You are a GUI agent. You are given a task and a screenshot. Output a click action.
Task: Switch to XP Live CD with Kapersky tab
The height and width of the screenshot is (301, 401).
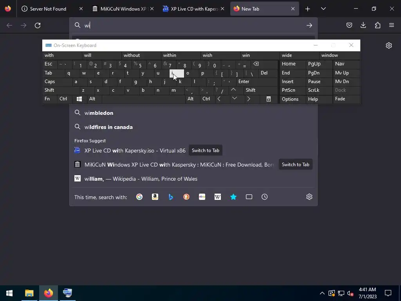(x=194, y=9)
